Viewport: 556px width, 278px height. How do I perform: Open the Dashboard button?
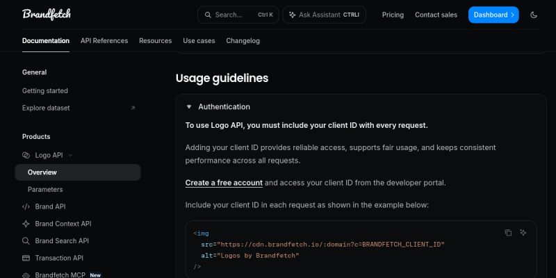(x=493, y=15)
